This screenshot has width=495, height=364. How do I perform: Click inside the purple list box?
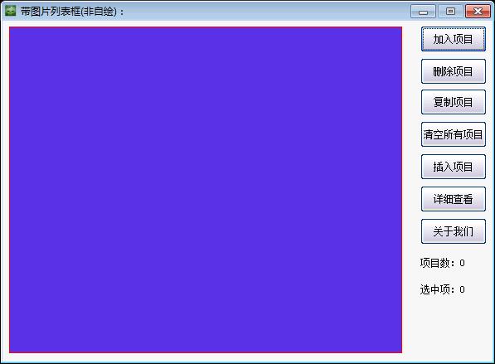point(206,190)
